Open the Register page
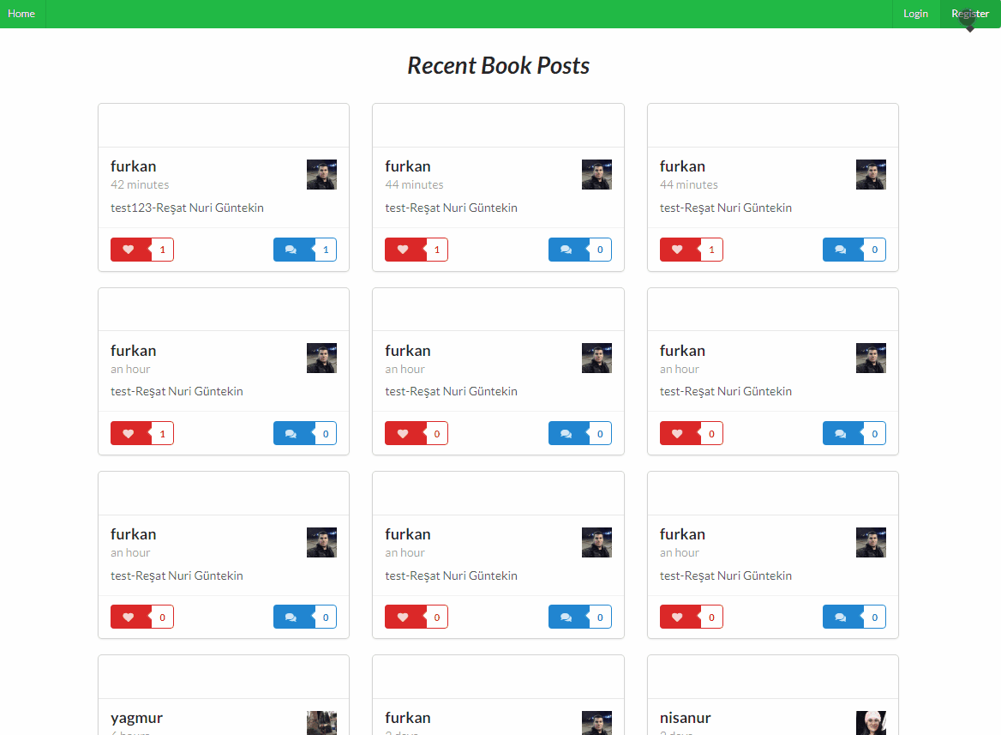Screen dimensions: 1001x735 pyautogui.click(x=970, y=14)
